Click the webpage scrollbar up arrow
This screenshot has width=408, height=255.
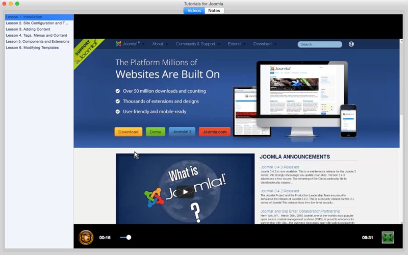tap(401, 41)
